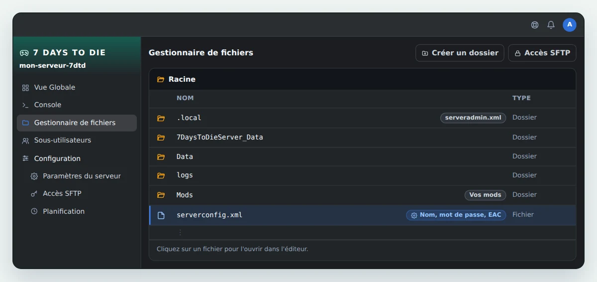
Task: Click the Créer un dossier button
Action: click(x=460, y=53)
